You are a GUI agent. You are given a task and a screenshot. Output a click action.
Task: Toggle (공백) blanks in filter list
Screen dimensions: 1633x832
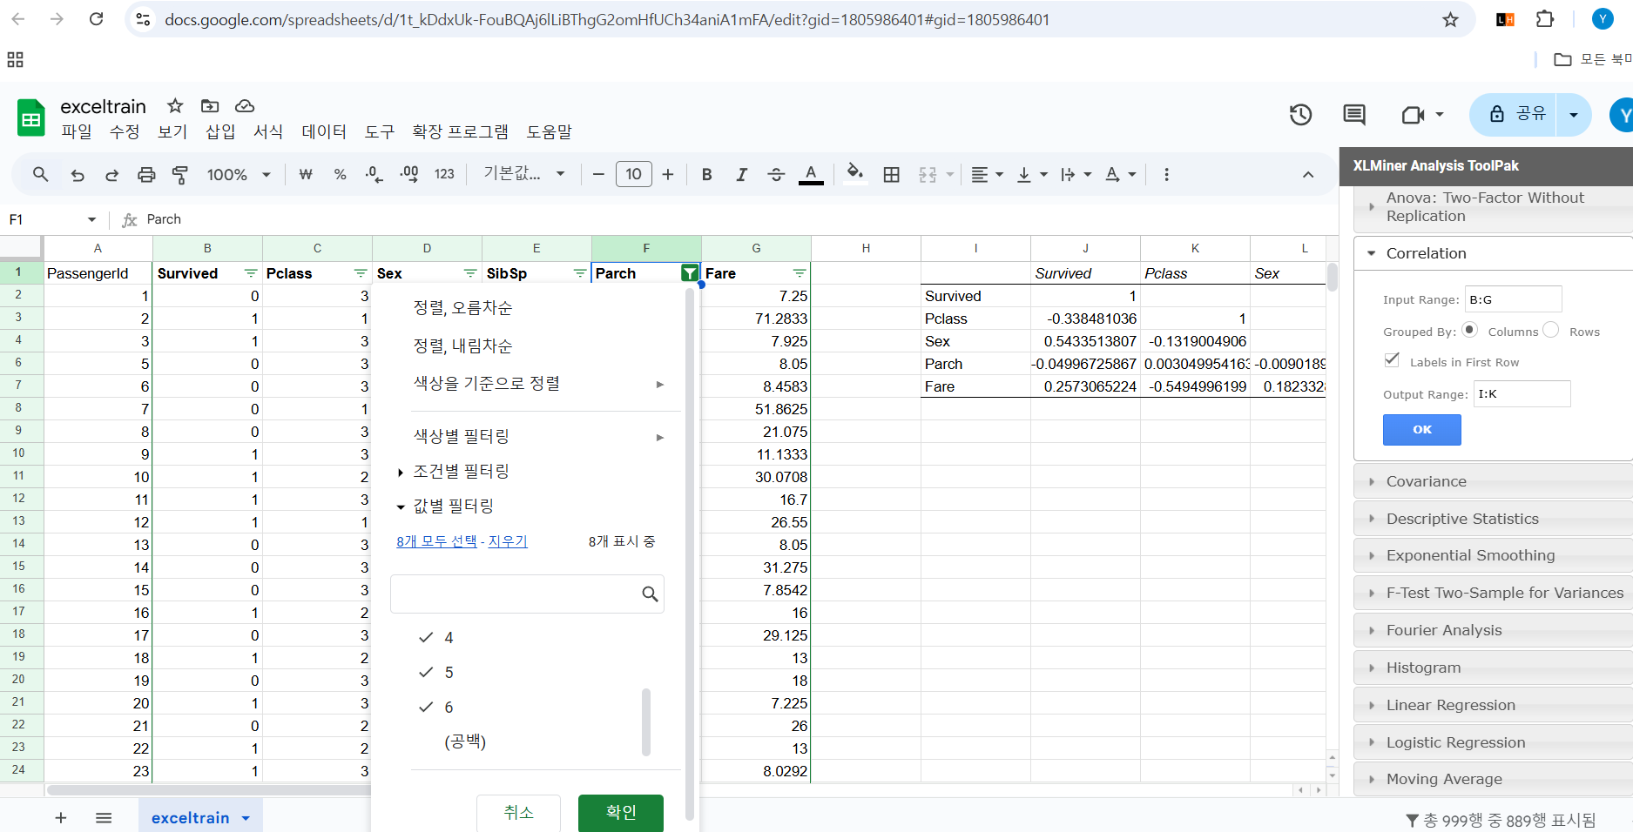465,741
